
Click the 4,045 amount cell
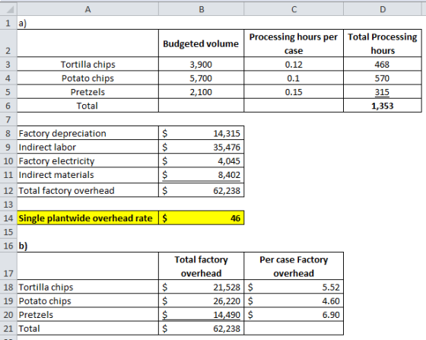(202, 160)
